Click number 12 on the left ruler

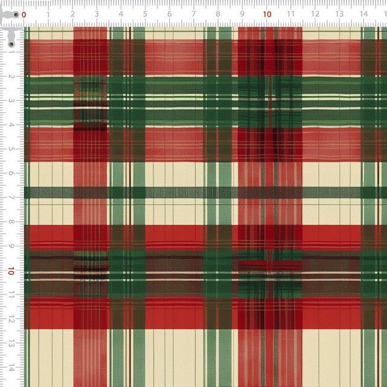tap(11, 319)
